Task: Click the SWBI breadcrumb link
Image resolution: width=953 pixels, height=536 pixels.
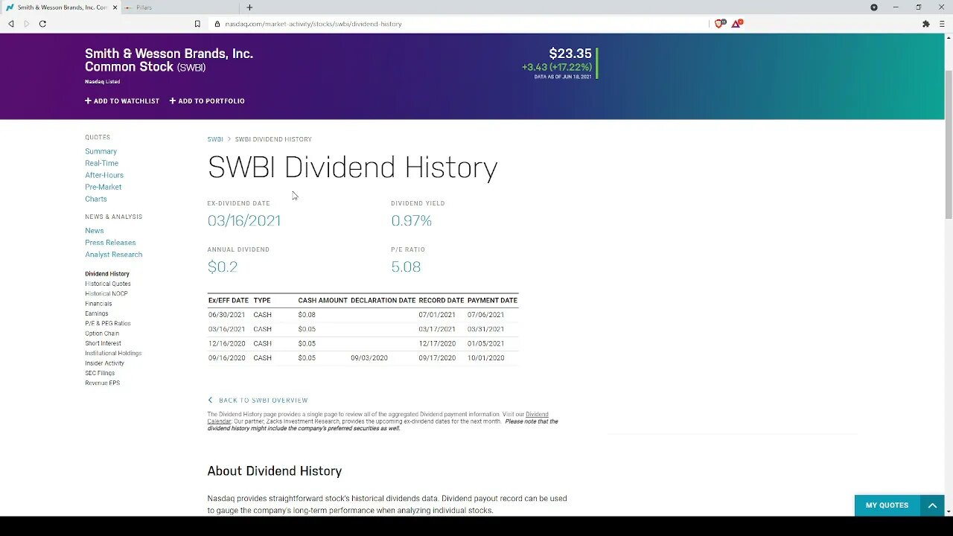Action: pos(215,139)
